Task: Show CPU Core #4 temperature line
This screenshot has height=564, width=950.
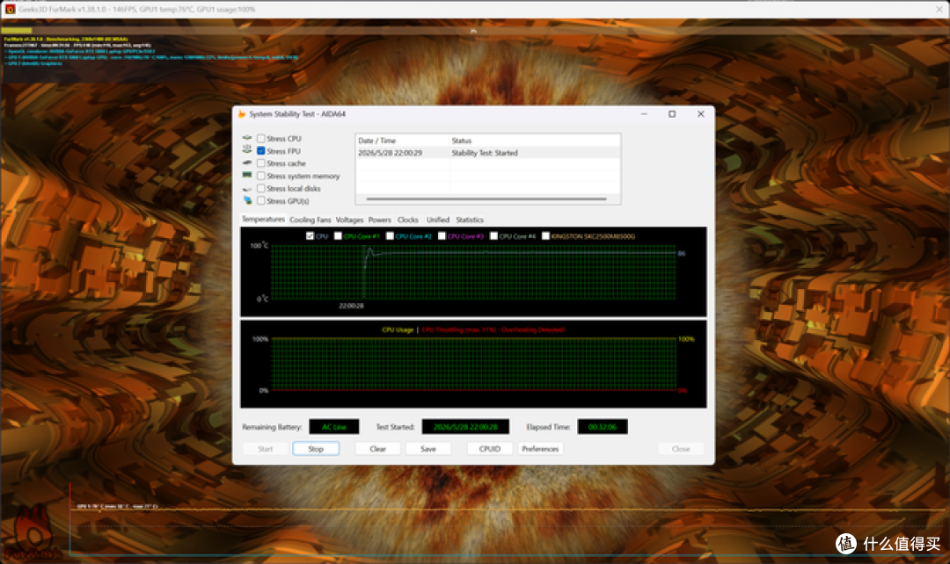Action: [x=493, y=236]
